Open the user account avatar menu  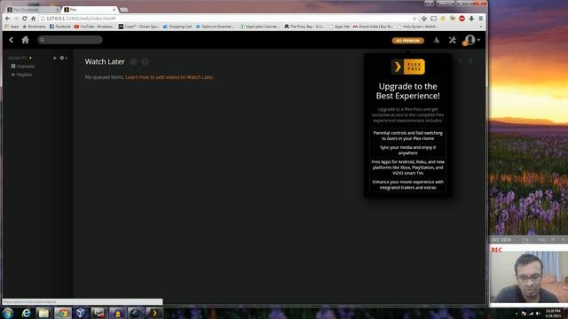coord(470,40)
